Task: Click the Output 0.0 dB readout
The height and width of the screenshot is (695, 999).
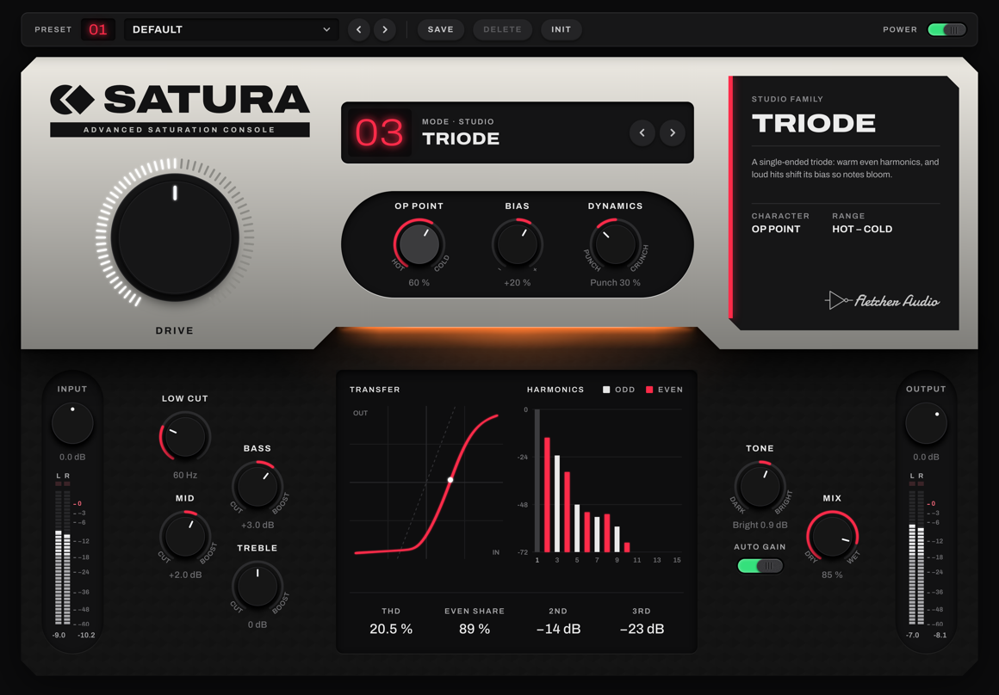Action: [x=926, y=457]
